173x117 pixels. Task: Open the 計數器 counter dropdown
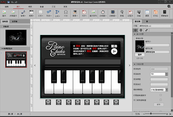[x=113, y=13]
